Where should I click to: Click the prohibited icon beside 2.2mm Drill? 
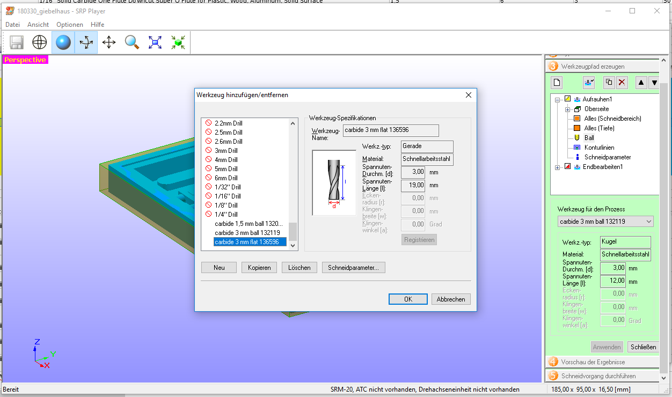(209, 123)
